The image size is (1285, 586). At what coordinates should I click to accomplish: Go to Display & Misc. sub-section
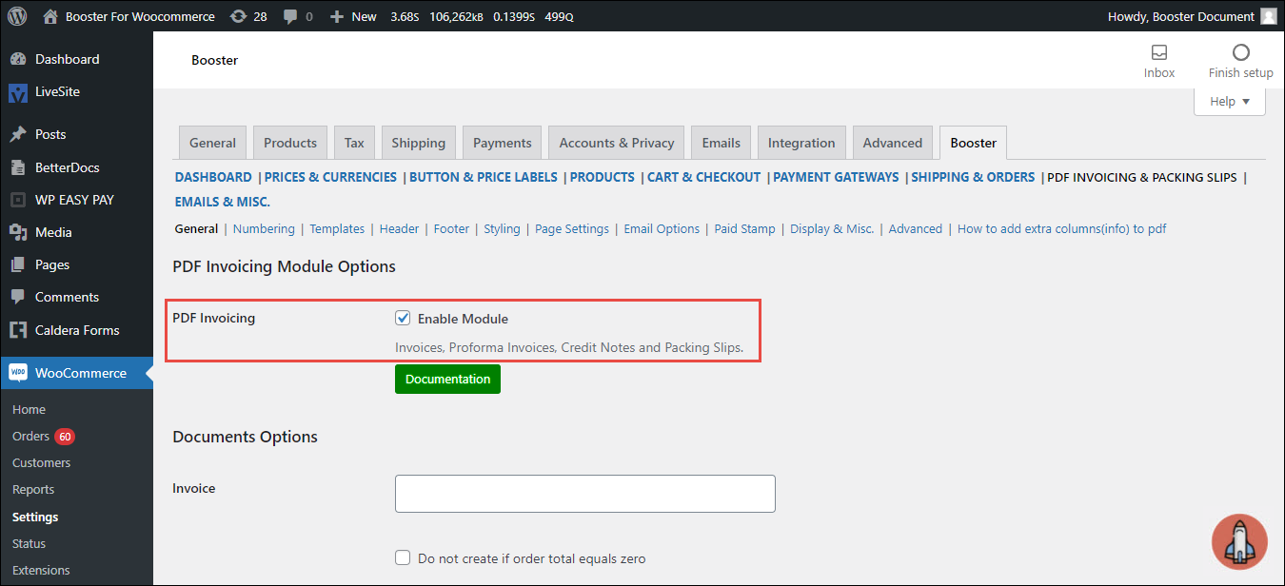pyautogui.click(x=832, y=228)
